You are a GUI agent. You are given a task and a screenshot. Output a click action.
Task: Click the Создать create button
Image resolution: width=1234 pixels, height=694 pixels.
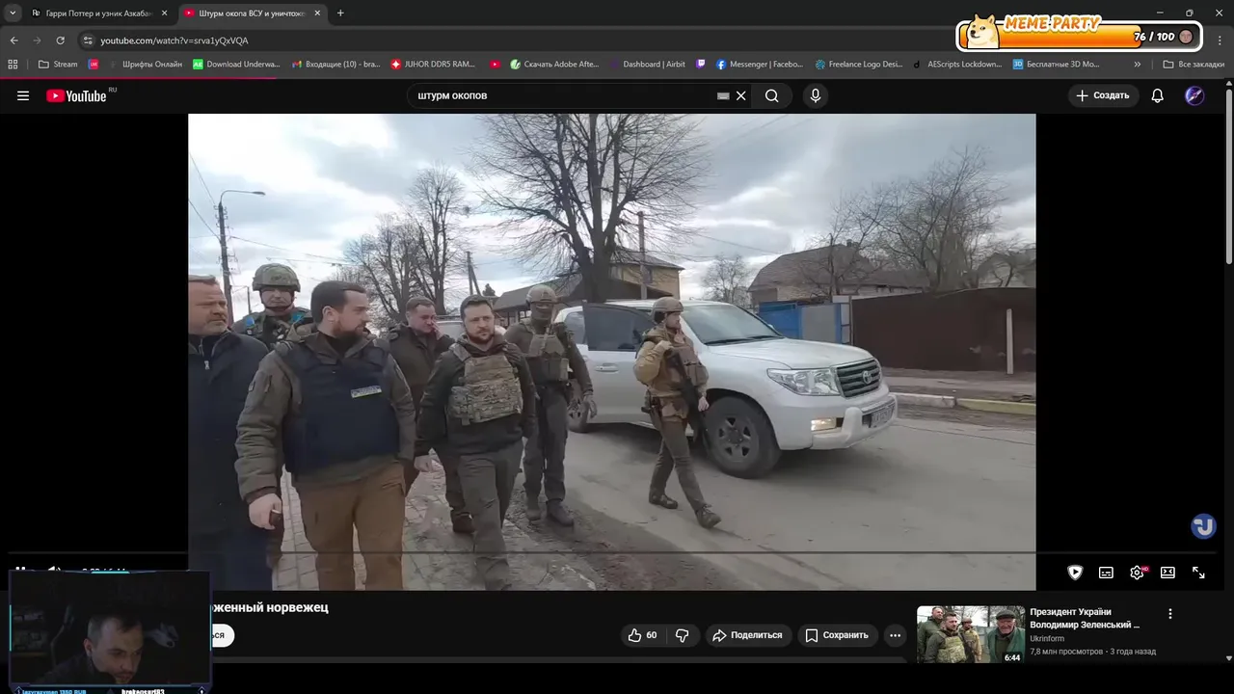coord(1103,95)
